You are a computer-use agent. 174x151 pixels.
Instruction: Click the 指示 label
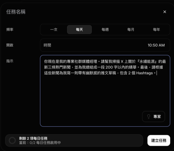(10, 61)
